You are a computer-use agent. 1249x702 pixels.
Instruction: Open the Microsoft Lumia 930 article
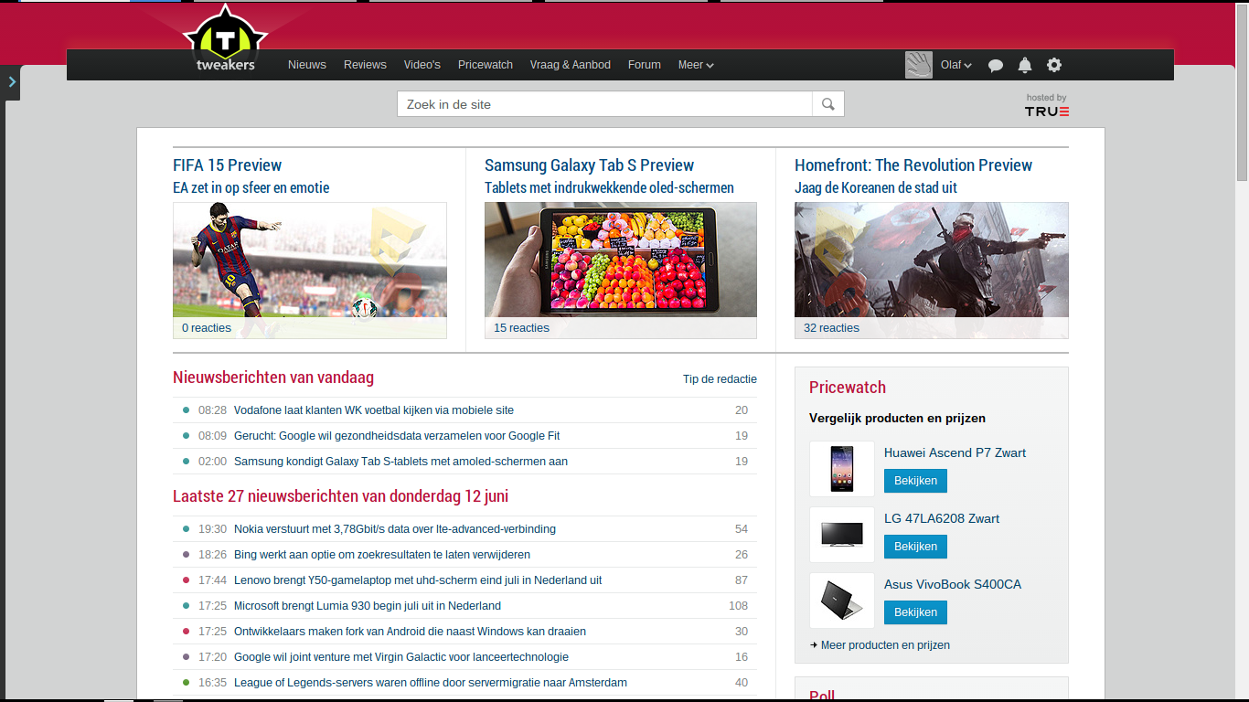click(x=368, y=606)
